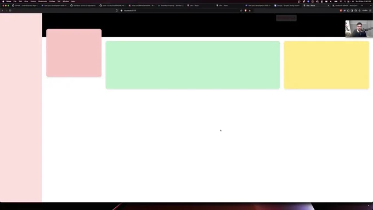Open the Brave Rewards triangle icon

point(250,10)
